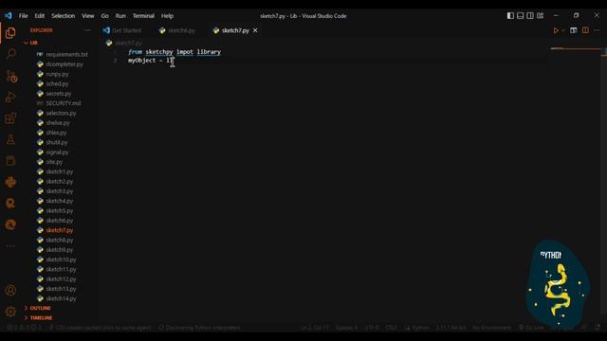607x341 pixels.
Task: Open the Selection menu
Action: coord(64,16)
